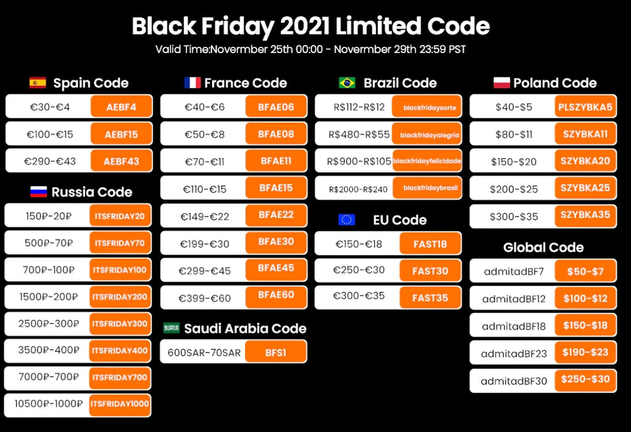The image size is (631, 432).
Task: Click the BFS1 Saudi Arabia code
Action: [276, 352]
